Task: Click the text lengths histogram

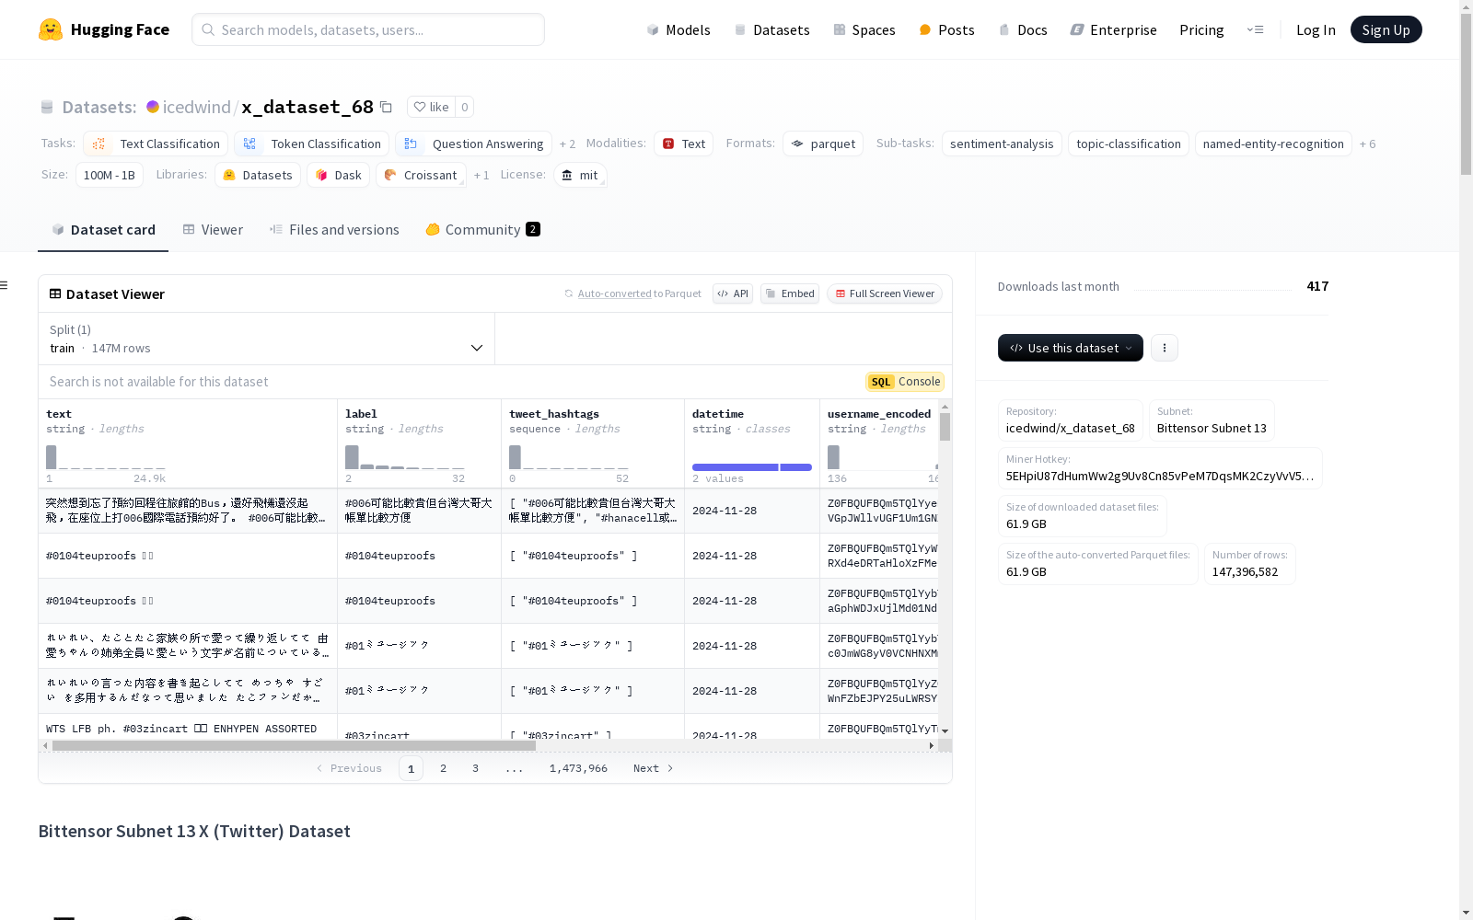Action: 106,457
